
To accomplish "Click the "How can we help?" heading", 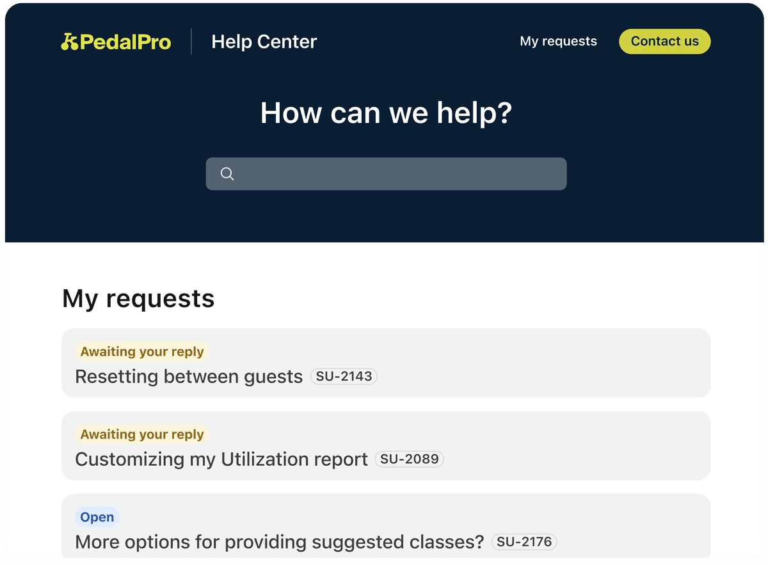I will coord(386,113).
